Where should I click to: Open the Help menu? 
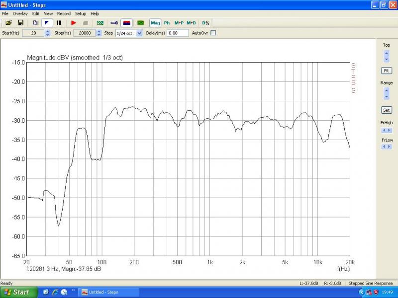(x=95, y=14)
